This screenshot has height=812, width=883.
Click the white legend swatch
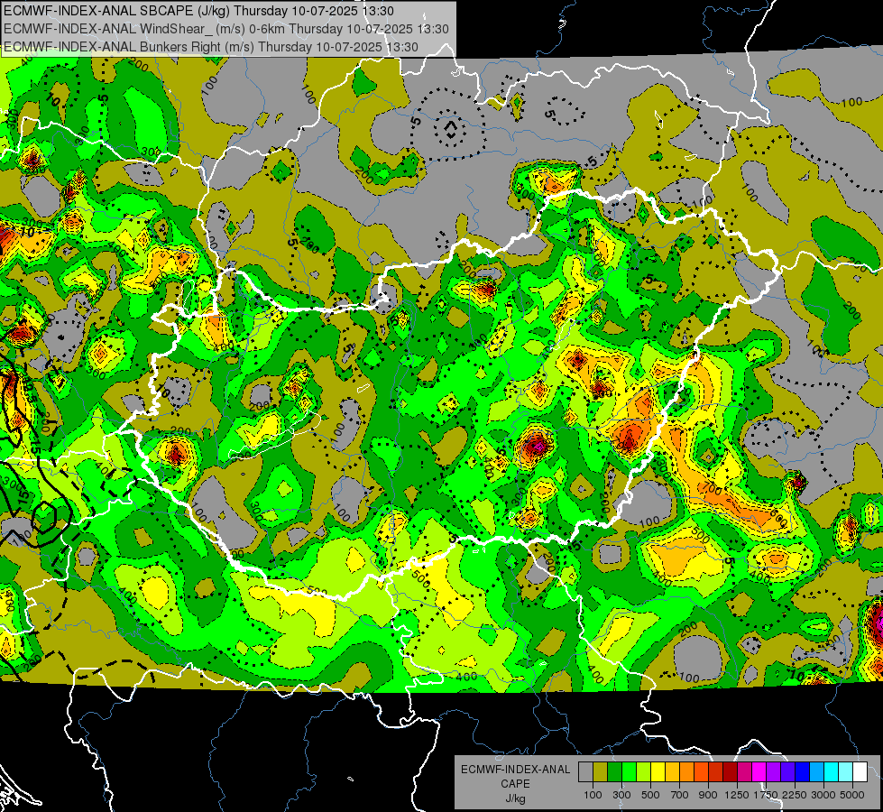point(860,771)
